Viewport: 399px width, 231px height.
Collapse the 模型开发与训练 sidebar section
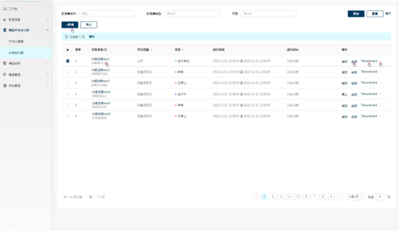[x=48, y=30]
